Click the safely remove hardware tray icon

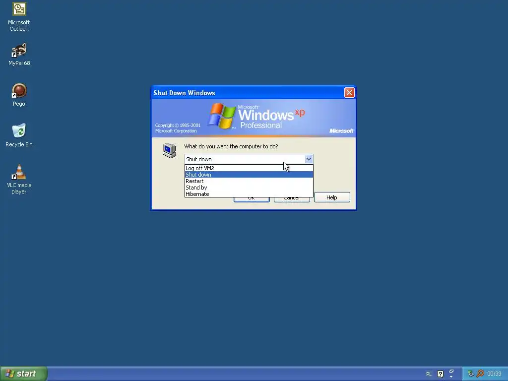tap(471, 374)
